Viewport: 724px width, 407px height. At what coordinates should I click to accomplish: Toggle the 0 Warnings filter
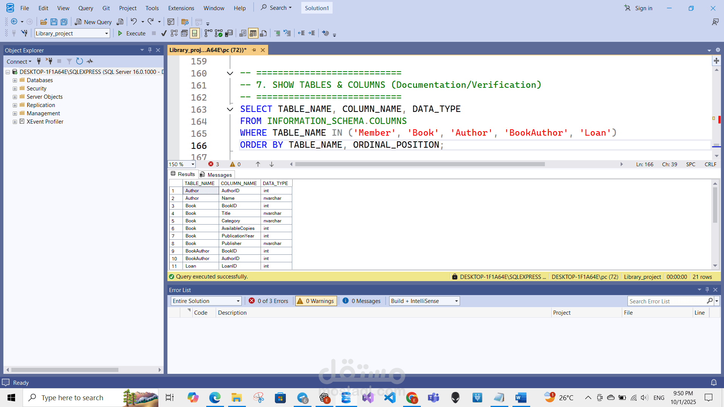(316, 301)
